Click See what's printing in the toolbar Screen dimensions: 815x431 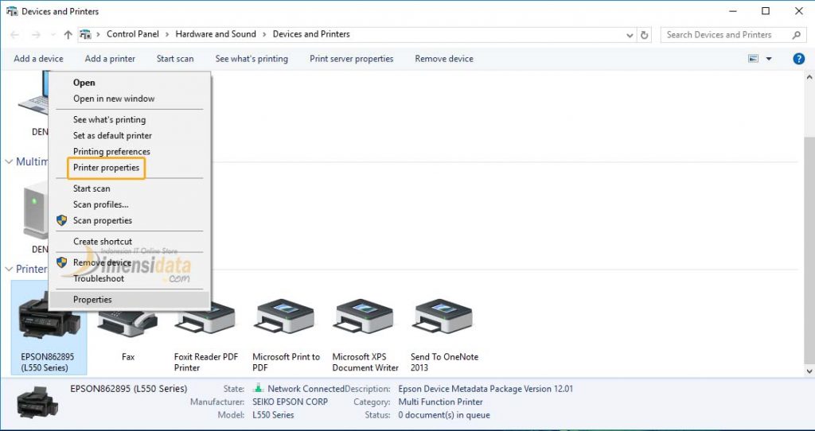point(252,59)
